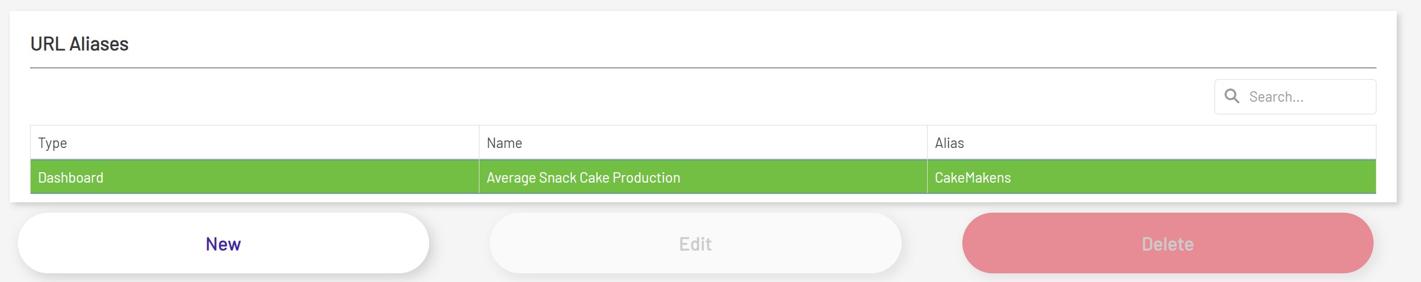This screenshot has height=282, width=1421.
Task: Click the URL Aliases panel heading
Action: (x=79, y=44)
